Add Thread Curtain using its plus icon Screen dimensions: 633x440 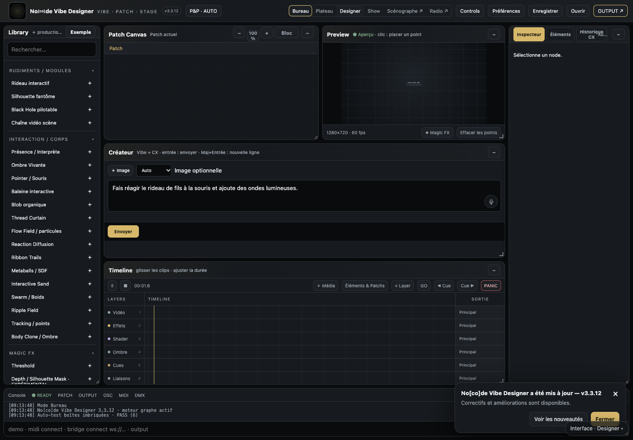[90, 218]
